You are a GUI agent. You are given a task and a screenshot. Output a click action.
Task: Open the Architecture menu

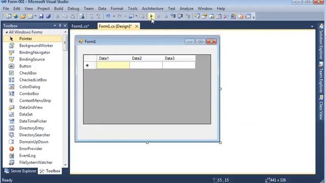point(152,9)
